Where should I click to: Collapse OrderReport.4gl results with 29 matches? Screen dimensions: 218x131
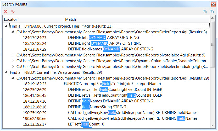pos(13,78)
